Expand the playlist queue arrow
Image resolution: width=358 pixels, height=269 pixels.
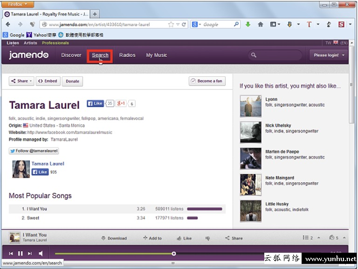318,237
